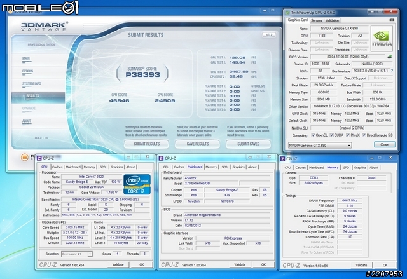Open About in the 3DMark sidebar
Image resolution: width=407 pixels, height=279 pixels.
coord(27,121)
